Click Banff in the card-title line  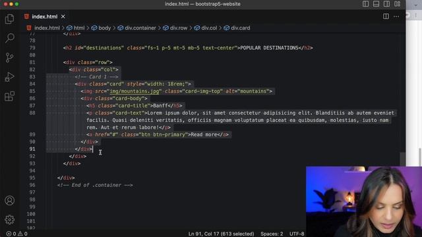(160, 105)
